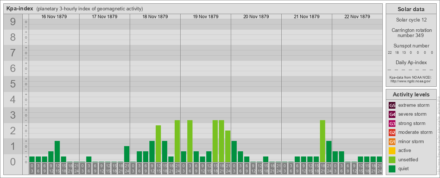Select the 18 Nov 1879 date header

pos(155,17)
